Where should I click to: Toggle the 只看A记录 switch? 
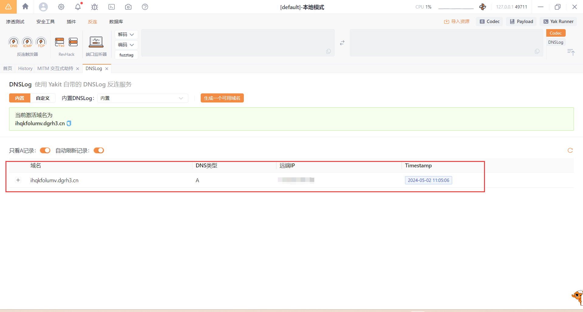point(45,151)
